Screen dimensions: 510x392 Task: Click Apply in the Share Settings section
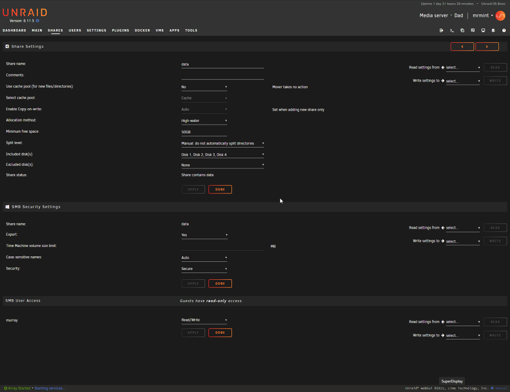pyautogui.click(x=193, y=189)
